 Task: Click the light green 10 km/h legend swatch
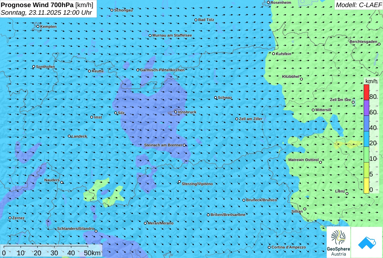click(x=366, y=155)
